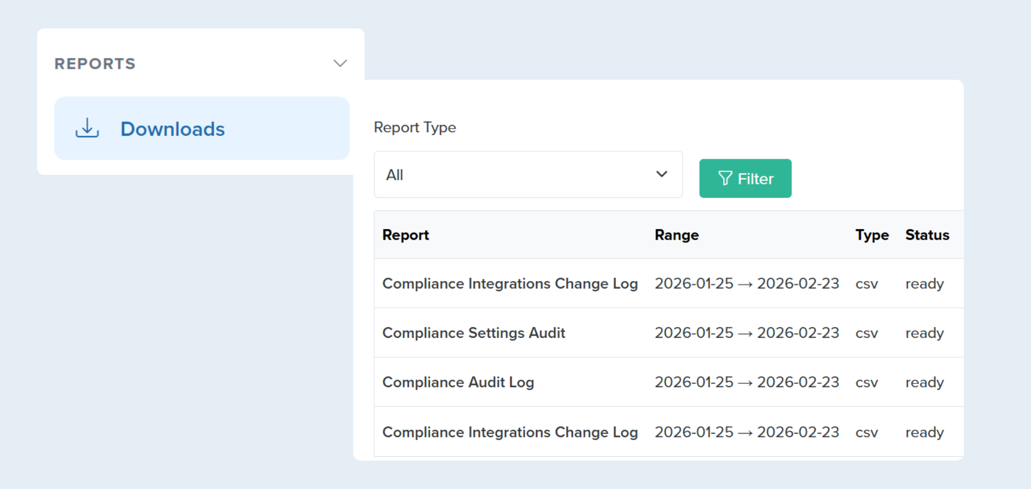Click the date range for Compliance Audit Log
The width and height of the screenshot is (1031, 489).
point(746,382)
